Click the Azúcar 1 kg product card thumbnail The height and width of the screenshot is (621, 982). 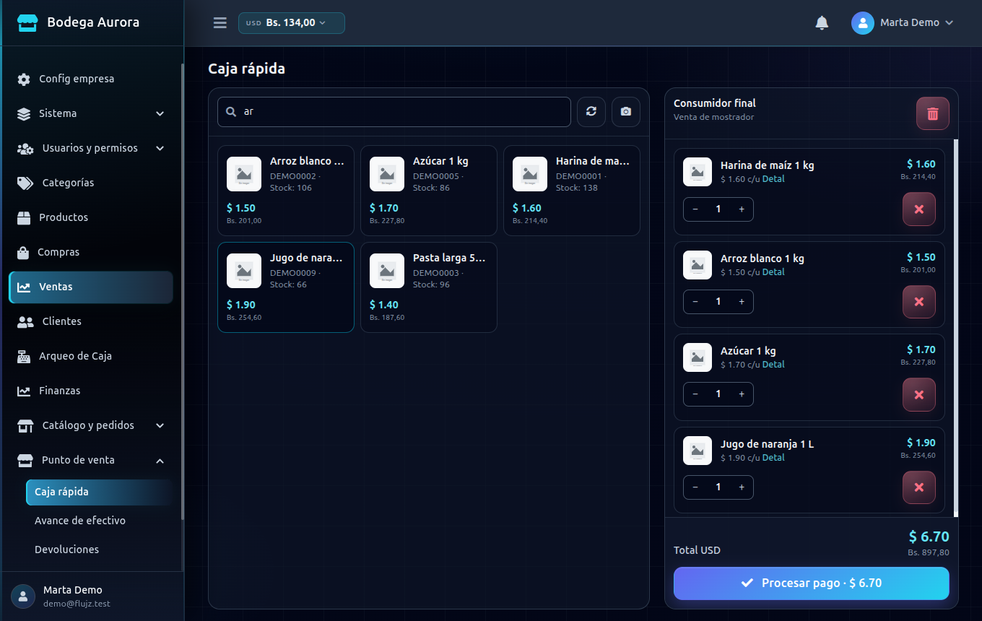tap(387, 174)
